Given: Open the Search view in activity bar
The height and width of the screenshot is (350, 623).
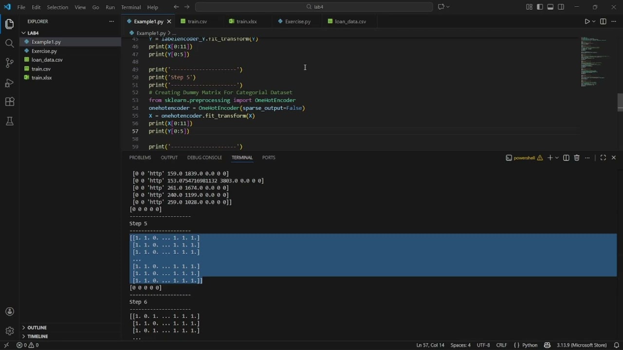Looking at the screenshot, I should point(9,43).
